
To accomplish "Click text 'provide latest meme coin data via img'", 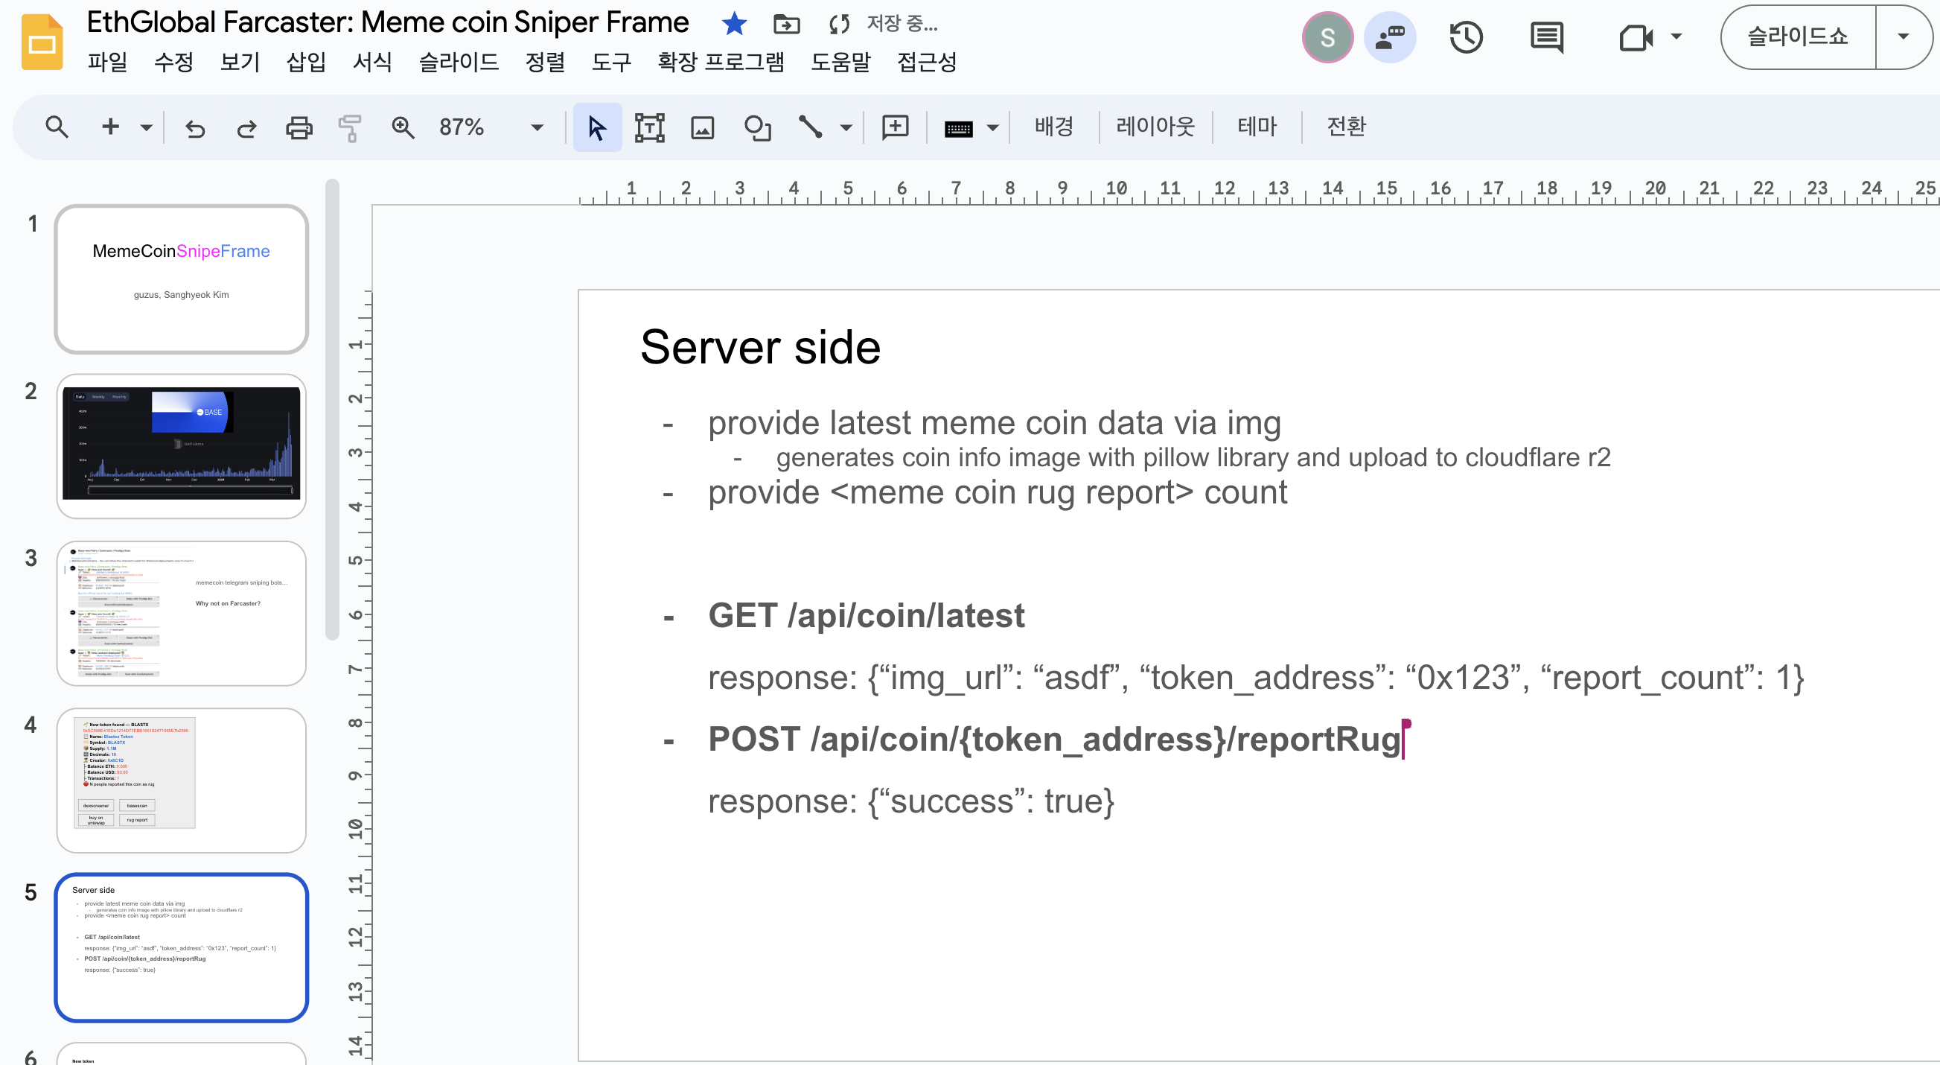I will 994,422.
